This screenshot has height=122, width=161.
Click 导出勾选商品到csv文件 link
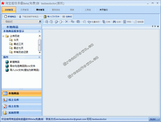tap(23, 66)
